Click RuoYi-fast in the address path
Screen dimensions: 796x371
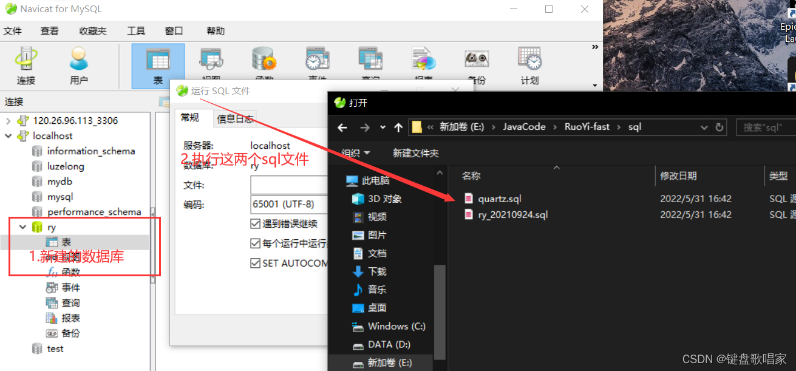[x=587, y=127]
